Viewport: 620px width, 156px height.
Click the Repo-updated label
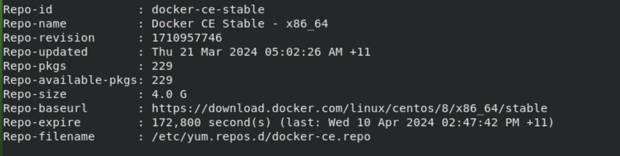pyautogui.click(x=45, y=52)
